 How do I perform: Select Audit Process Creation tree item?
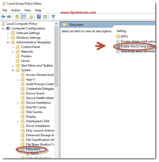(x=40, y=84)
